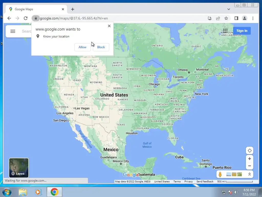This screenshot has width=262, height=197.
Task: Click the lock site info icon
Action: [x=36, y=18]
